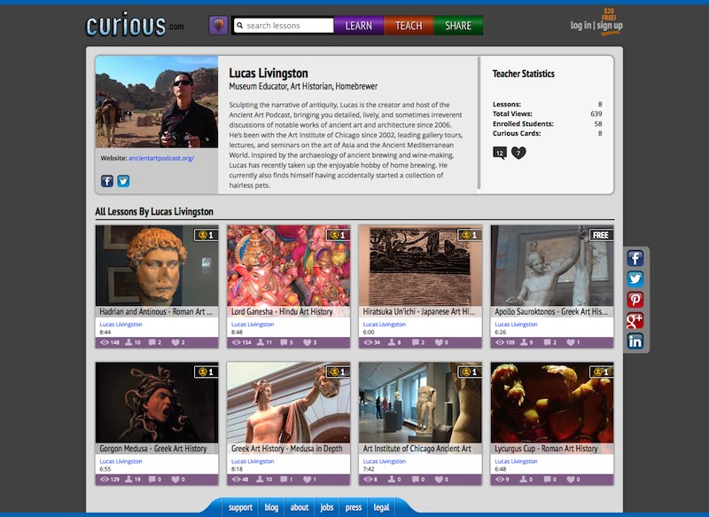
Task: Open the Lucas Livingston link under Hadrian and Antinous
Action: point(121,325)
